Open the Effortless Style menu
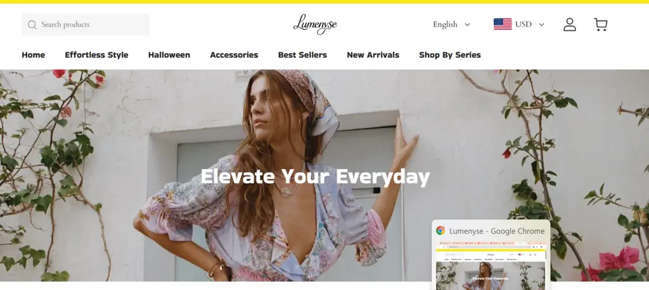Viewport: 649px width, 290px height. pyautogui.click(x=96, y=55)
